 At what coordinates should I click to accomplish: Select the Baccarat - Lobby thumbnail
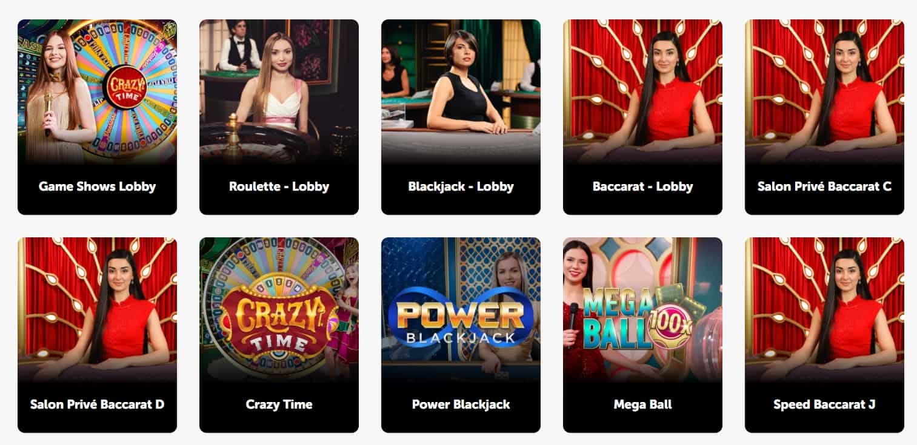point(642,92)
